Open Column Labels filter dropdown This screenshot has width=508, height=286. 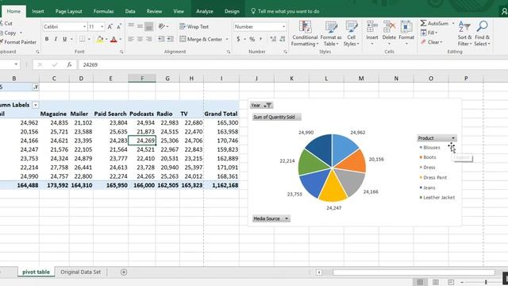pyautogui.click(x=36, y=105)
